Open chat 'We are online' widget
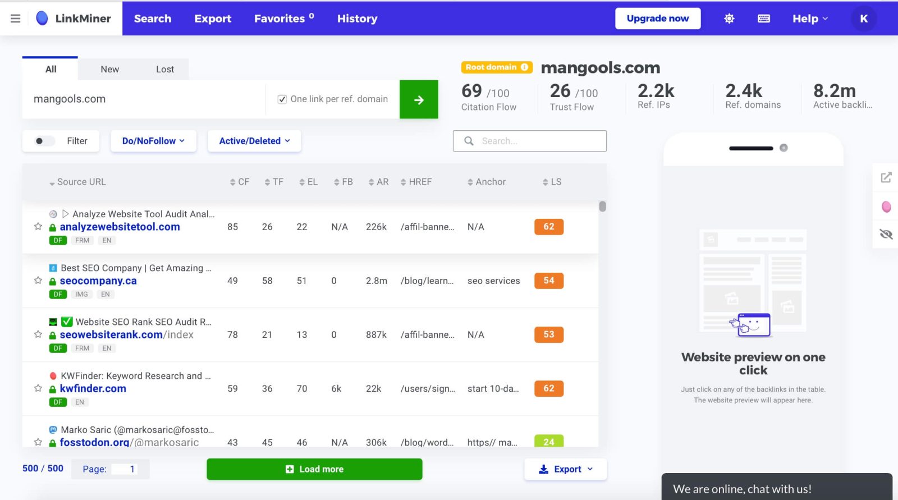Viewport: 898px width, 500px height. click(x=777, y=487)
